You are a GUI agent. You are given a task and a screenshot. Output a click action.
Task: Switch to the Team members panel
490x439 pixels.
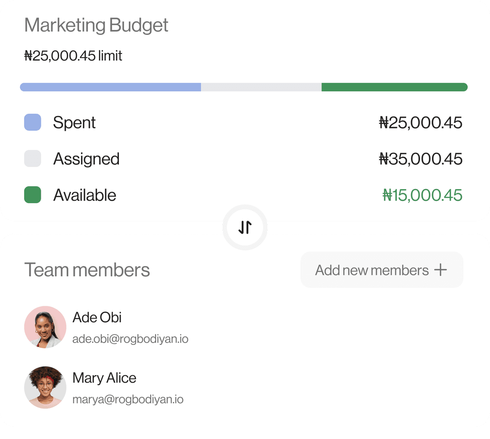click(x=88, y=269)
